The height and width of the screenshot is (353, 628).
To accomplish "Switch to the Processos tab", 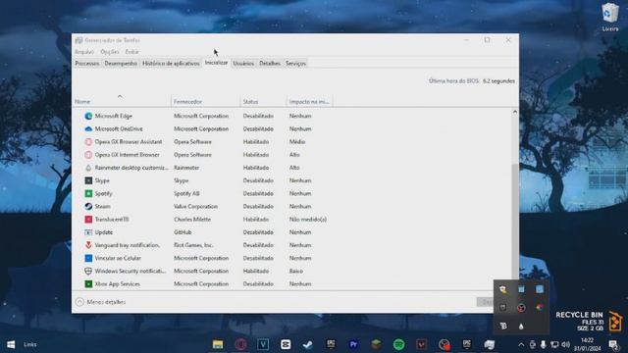I will point(87,63).
